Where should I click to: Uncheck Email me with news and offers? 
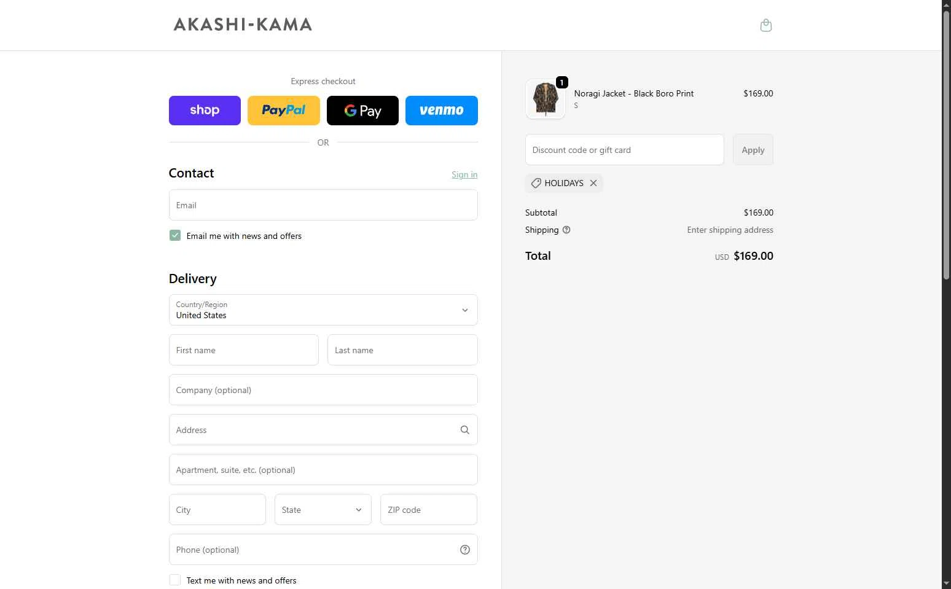click(x=175, y=235)
